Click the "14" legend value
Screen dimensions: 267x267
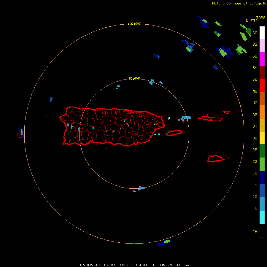[x=255, y=185]
